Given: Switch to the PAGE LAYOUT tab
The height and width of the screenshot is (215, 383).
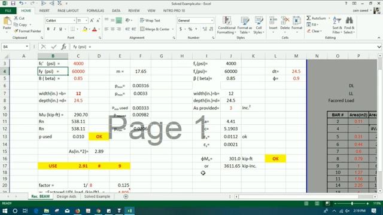Looking at the screenshot, I should [68, 11].
